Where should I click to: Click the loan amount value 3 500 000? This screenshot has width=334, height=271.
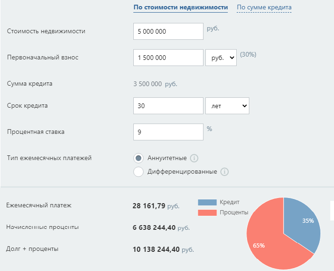(148, 84)
